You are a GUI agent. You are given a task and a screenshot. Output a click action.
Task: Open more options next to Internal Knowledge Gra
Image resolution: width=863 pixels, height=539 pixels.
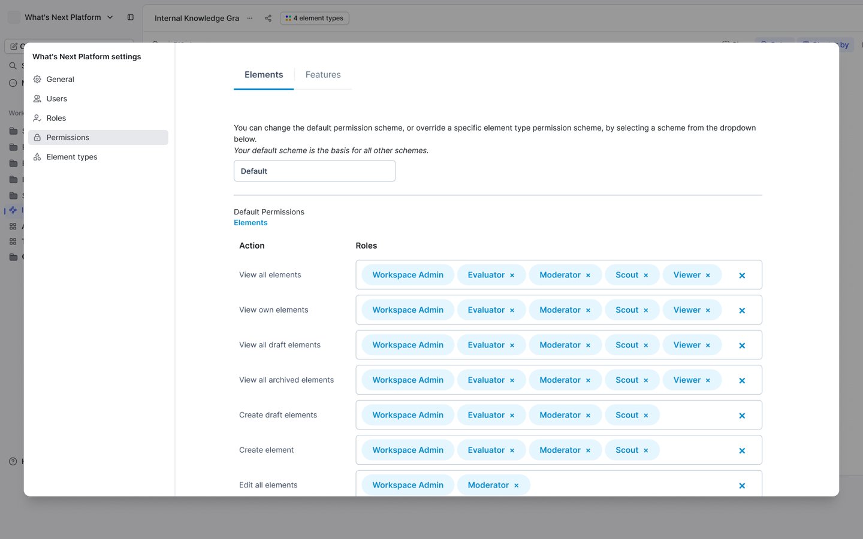[250, 18]
